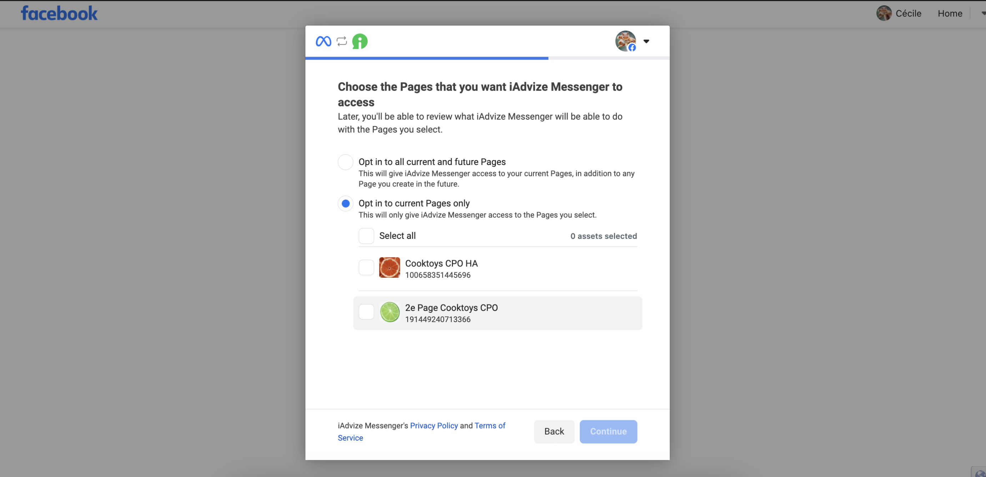This screenshot has width=986, height=477.
Task: Click the swap arrows icon in dialog header
Action: coord(341,41)
